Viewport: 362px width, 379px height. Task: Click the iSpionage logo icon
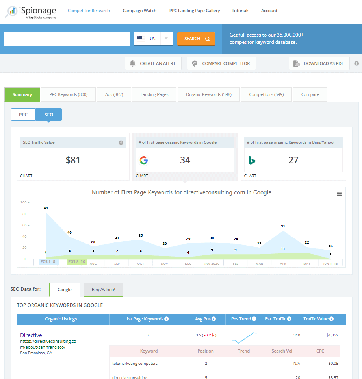(x=11, y=12)
